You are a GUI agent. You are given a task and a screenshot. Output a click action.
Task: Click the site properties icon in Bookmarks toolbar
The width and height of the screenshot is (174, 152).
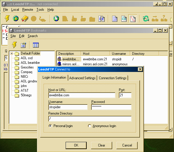[x=23, y=45]
